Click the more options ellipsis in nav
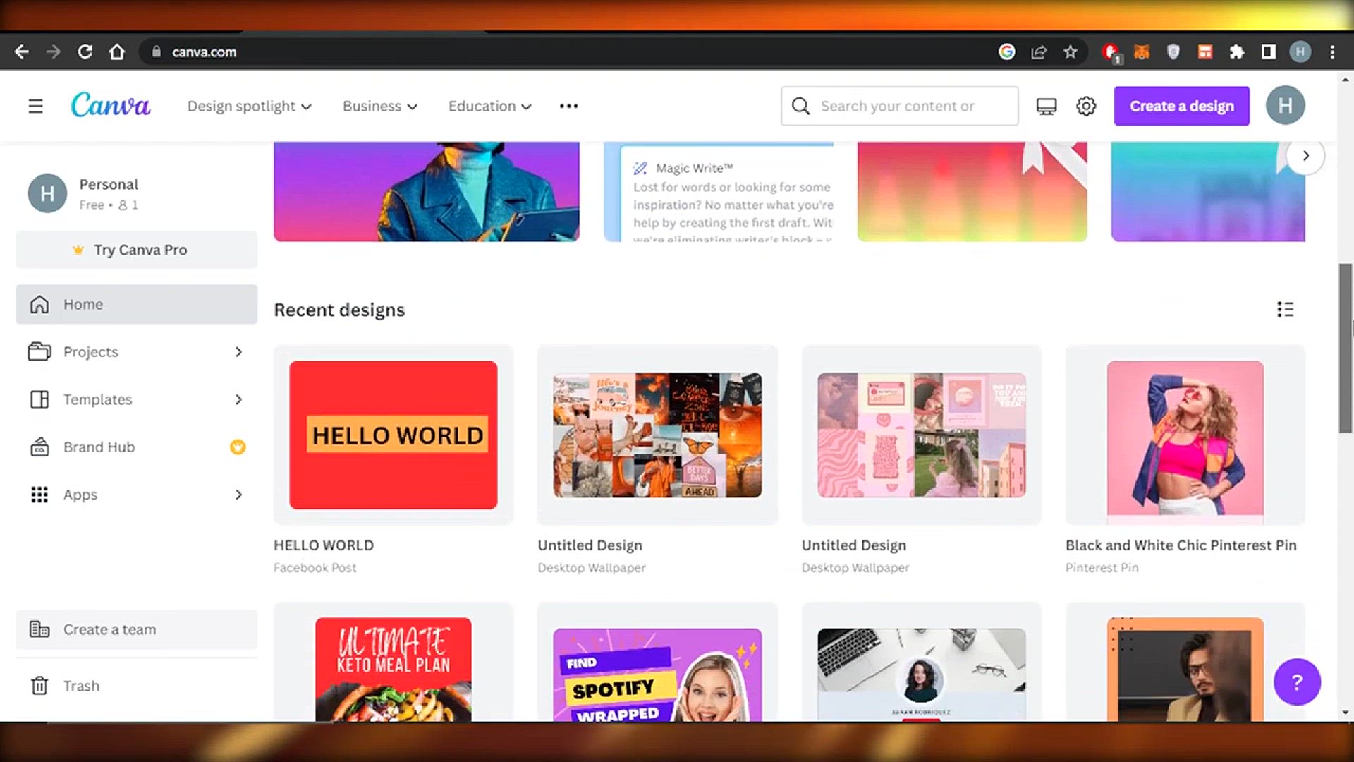 (568, 106)
